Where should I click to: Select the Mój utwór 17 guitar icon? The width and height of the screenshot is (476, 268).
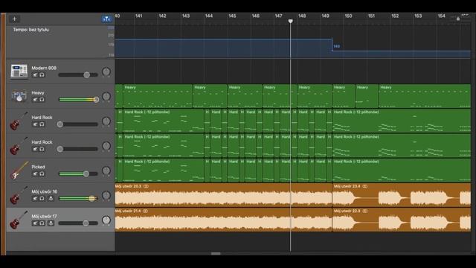click(x=19, y=220)
